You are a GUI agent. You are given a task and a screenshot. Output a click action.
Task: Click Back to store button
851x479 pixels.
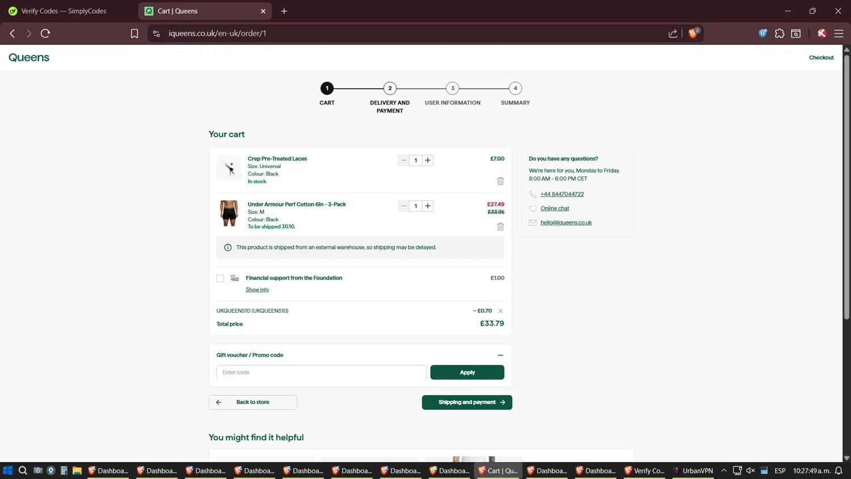click(253, 402)
